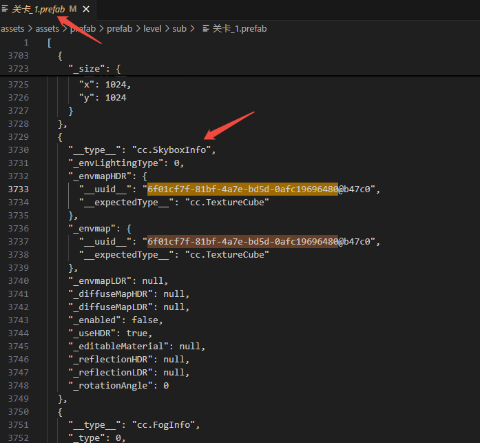Place cursor on "x": 1024 line

point(105,85)
